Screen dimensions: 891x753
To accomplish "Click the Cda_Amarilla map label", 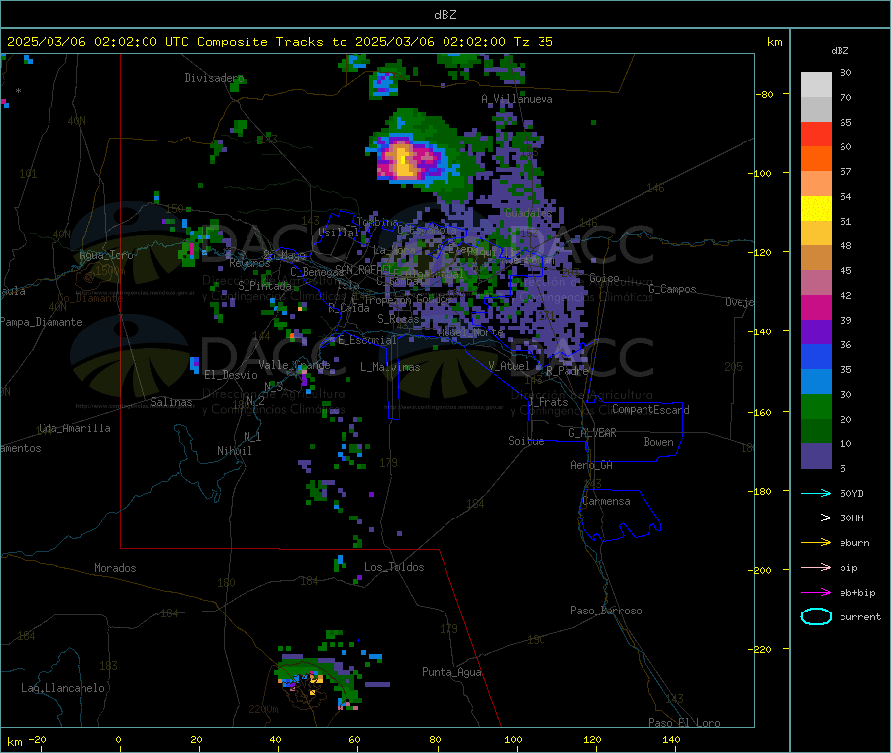I will tap(74, 428).
